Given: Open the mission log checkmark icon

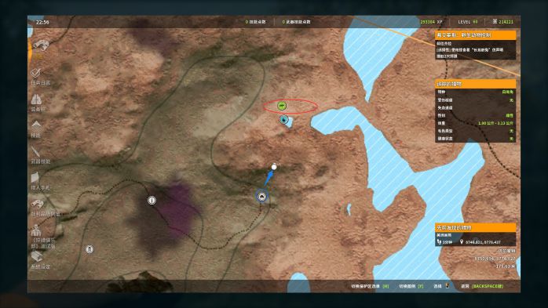Looking at the screenshot, I should (36, 73).
